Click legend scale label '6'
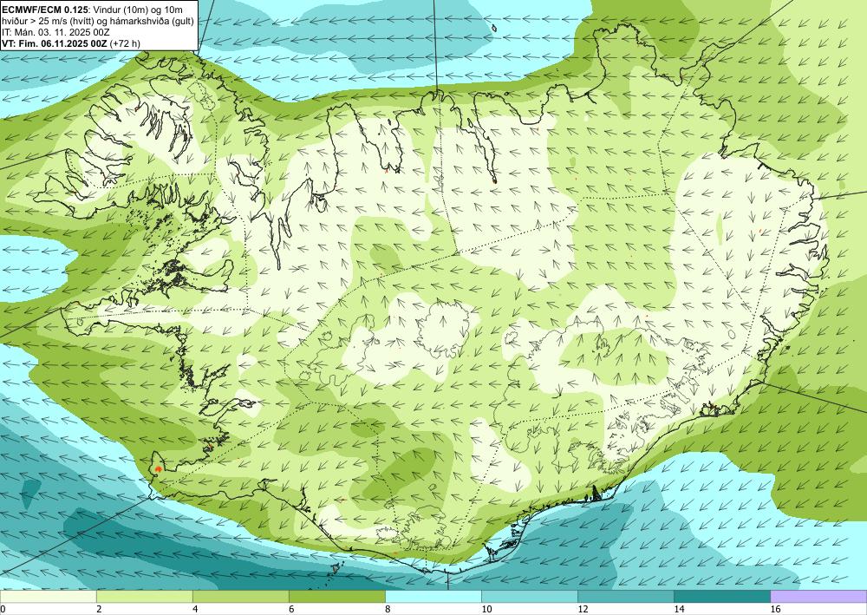 tap(291, 610)
